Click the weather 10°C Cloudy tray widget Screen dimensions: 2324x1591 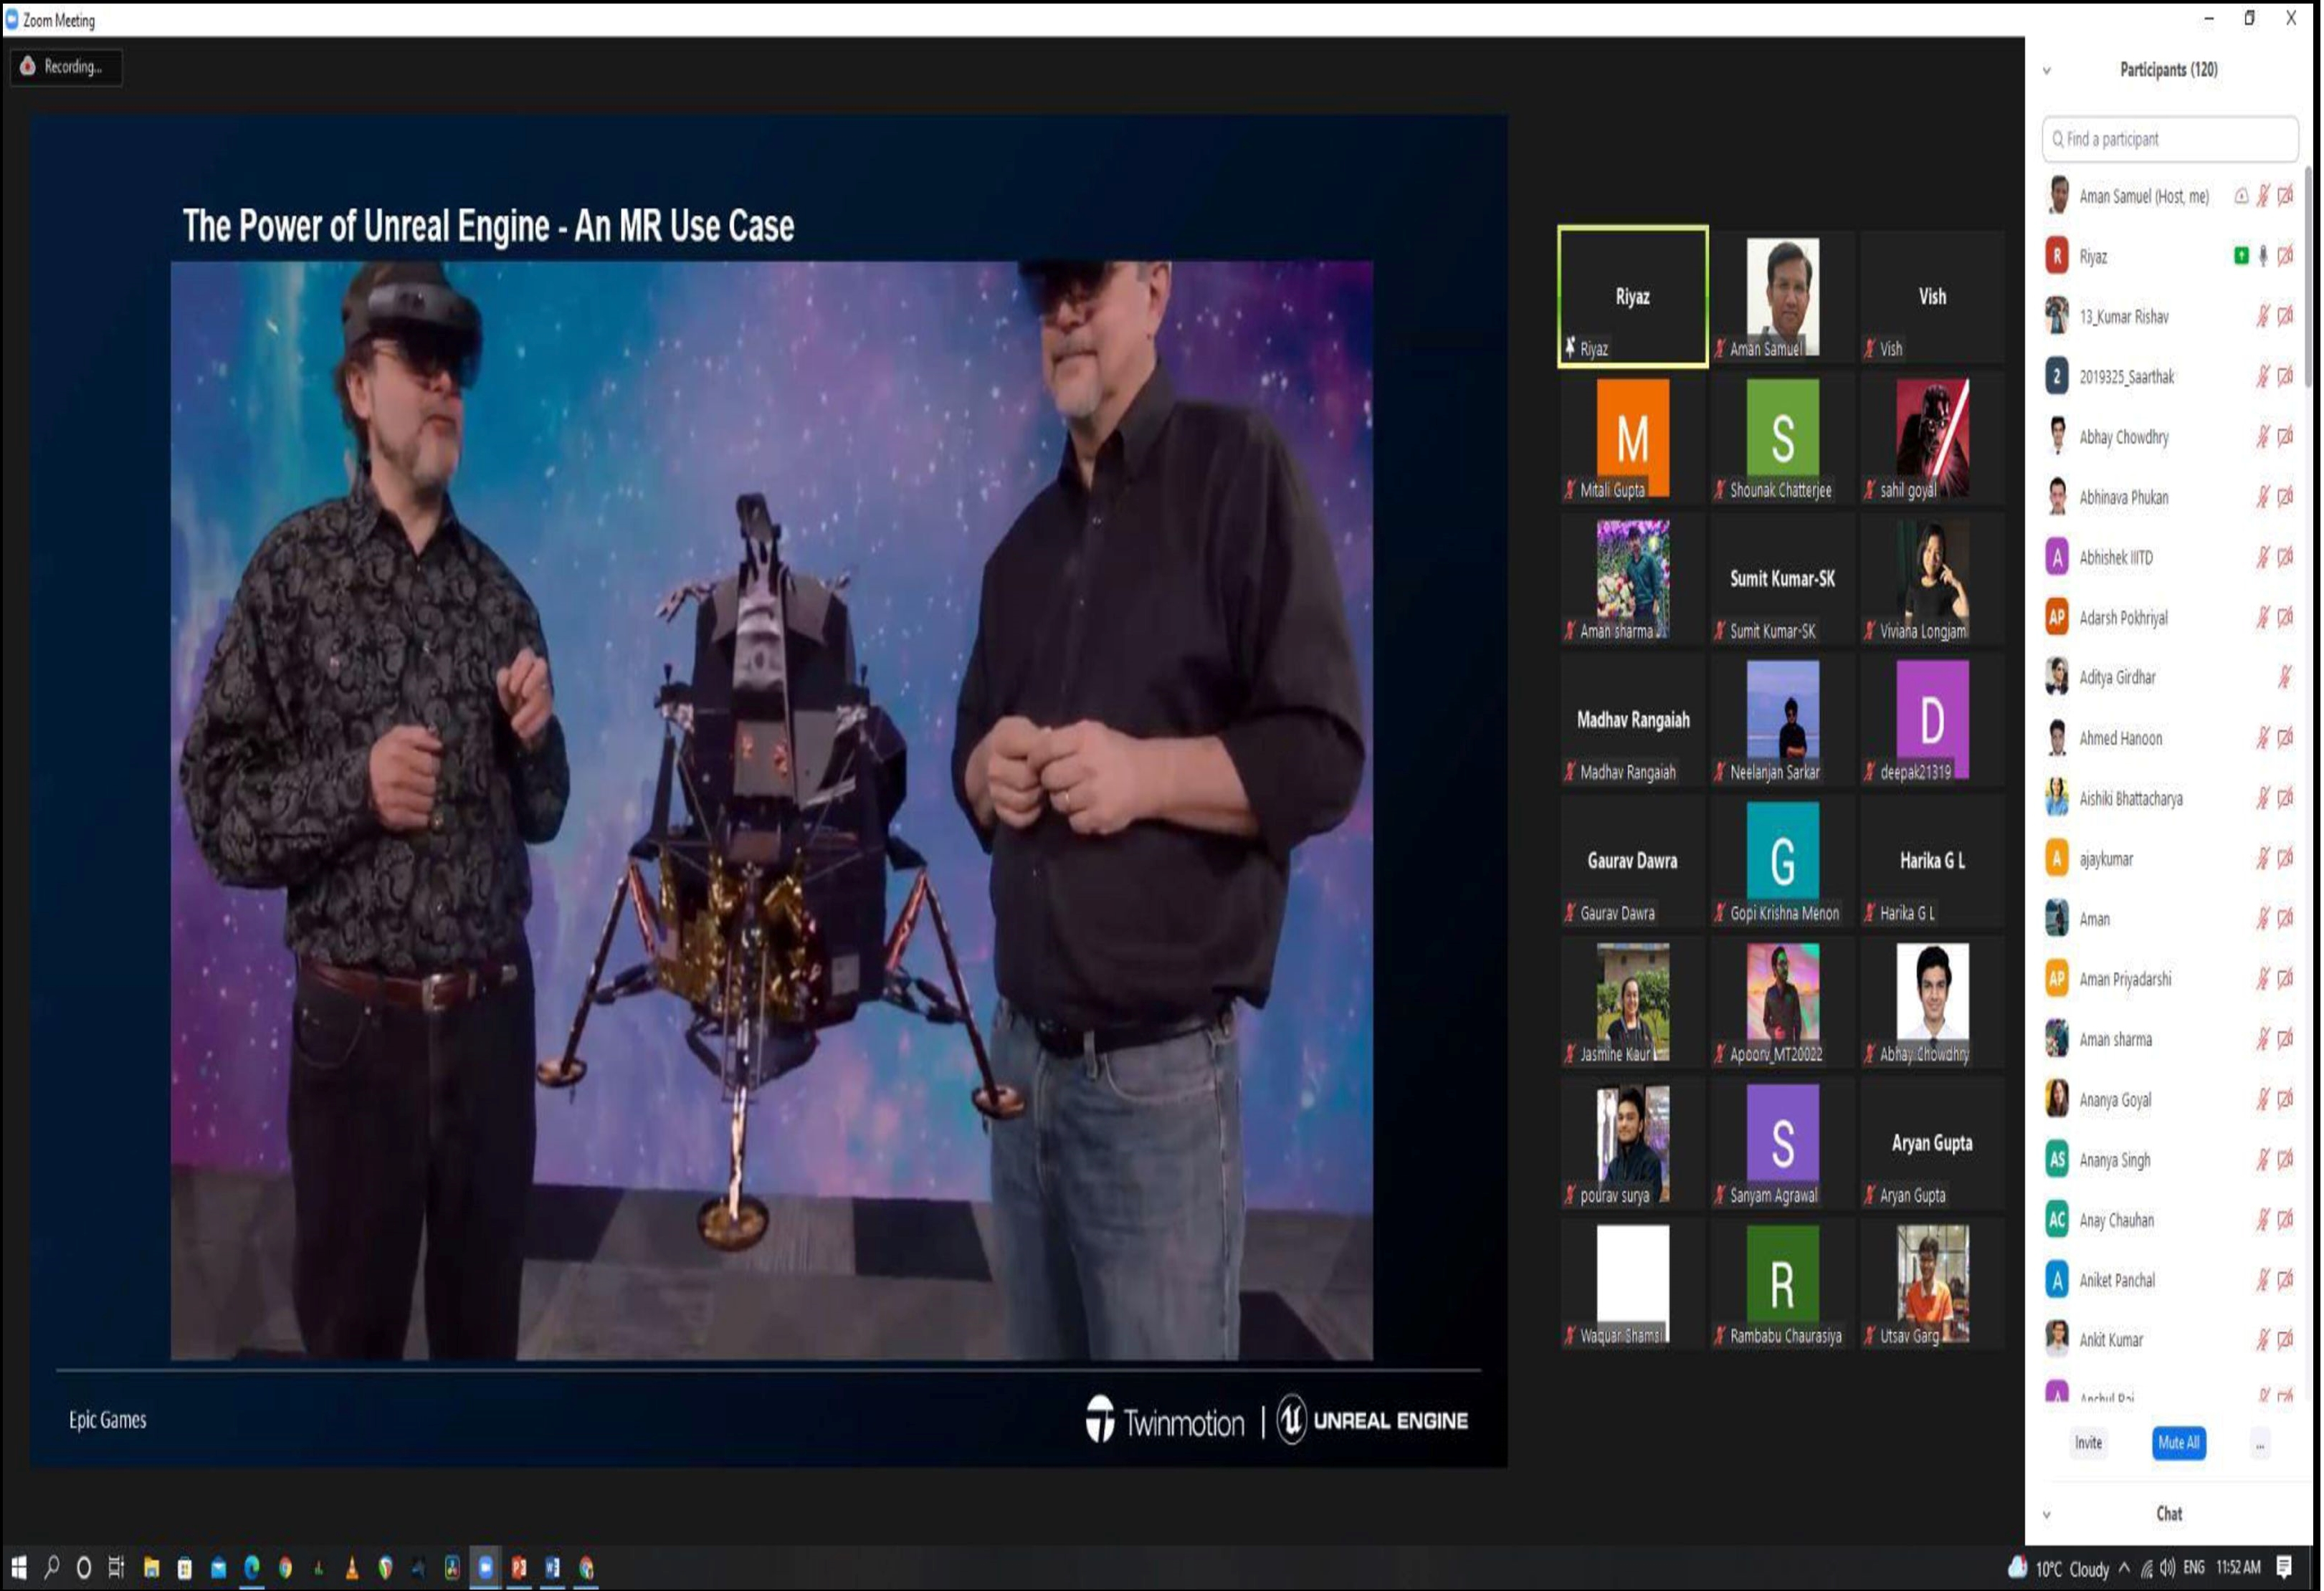[2059, 1567]
